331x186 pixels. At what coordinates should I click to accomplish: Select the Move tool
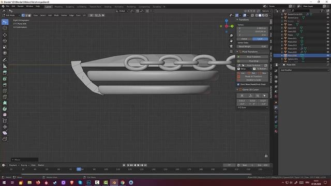click(5, 35)
